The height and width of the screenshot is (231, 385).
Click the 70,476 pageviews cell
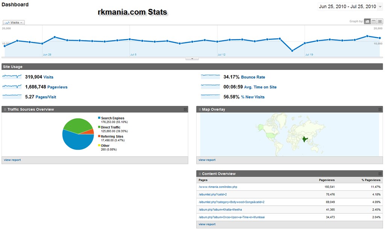point(330,195)
